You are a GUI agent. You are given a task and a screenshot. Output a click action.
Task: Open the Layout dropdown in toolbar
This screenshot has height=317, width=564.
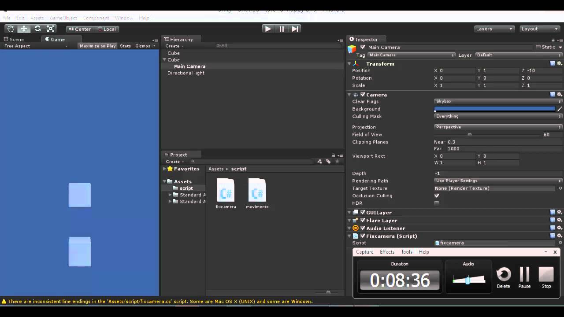click(x=540, y=29)
